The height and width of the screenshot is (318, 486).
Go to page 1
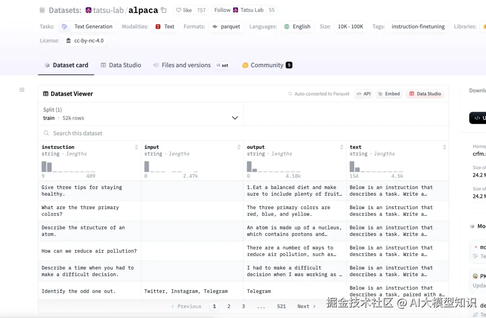tap(214, 306)
